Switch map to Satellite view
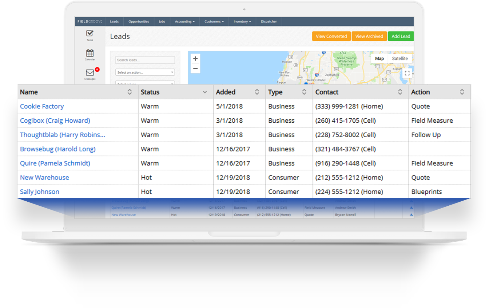The width and height of the screenshot is (489, 308). 400,59
